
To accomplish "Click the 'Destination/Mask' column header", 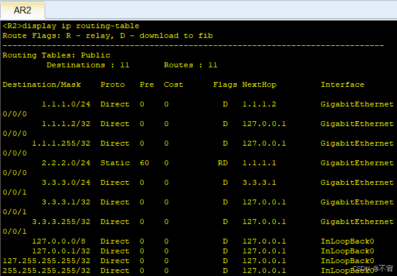I will (42, 84).
